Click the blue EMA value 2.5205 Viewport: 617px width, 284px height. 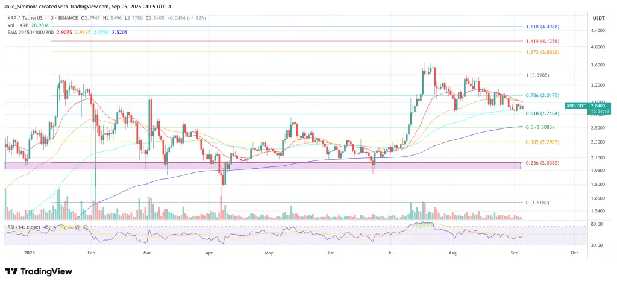point(119,32)
